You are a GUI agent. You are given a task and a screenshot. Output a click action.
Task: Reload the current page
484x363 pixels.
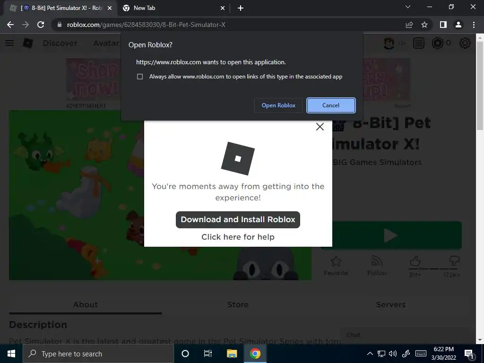tap(41, 25)
